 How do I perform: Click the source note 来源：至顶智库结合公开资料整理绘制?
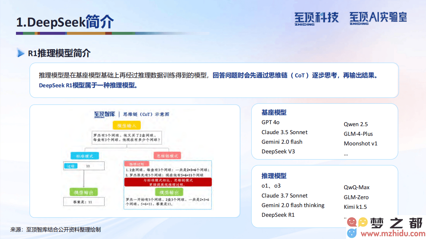pyautogui.click(x=56, y=229)
